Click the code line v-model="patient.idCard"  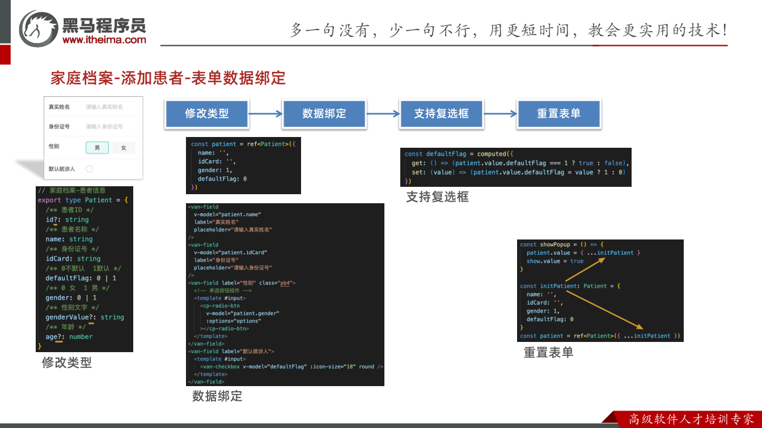[230, 252]
